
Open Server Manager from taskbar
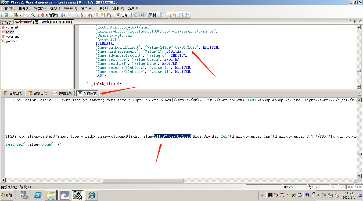pyautogui.click(x=25, y=195)
